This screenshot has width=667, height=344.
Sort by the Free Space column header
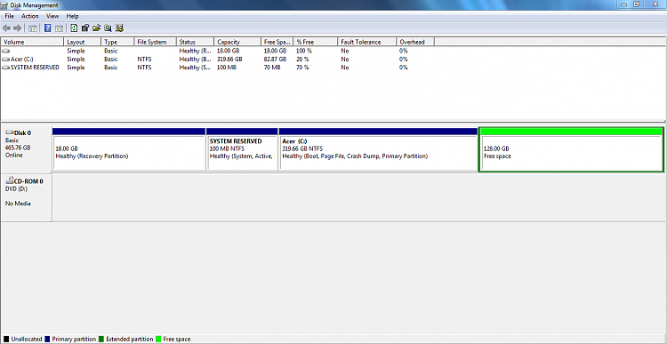click(x=277, y=42)
